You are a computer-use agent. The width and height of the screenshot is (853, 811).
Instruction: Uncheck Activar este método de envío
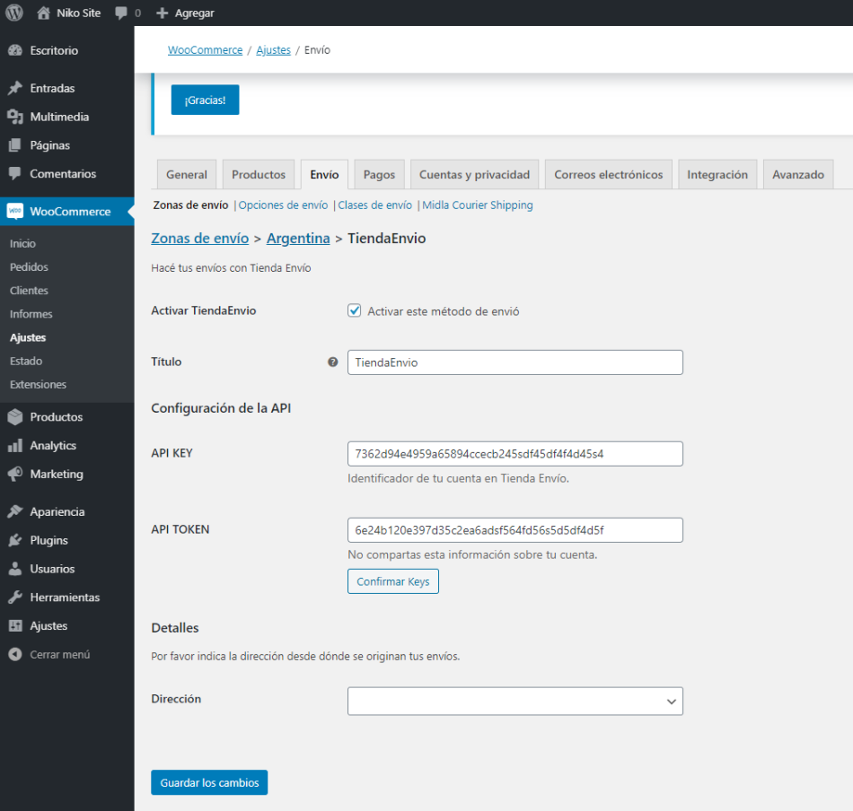click(x=355, y=311)
